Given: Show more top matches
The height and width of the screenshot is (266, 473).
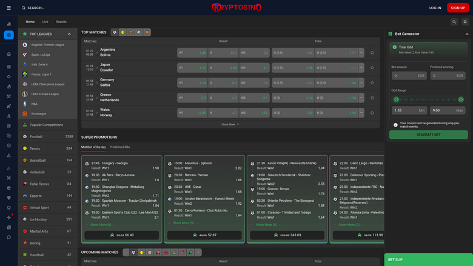Looking at the screenshot, I should click(230, 124).
